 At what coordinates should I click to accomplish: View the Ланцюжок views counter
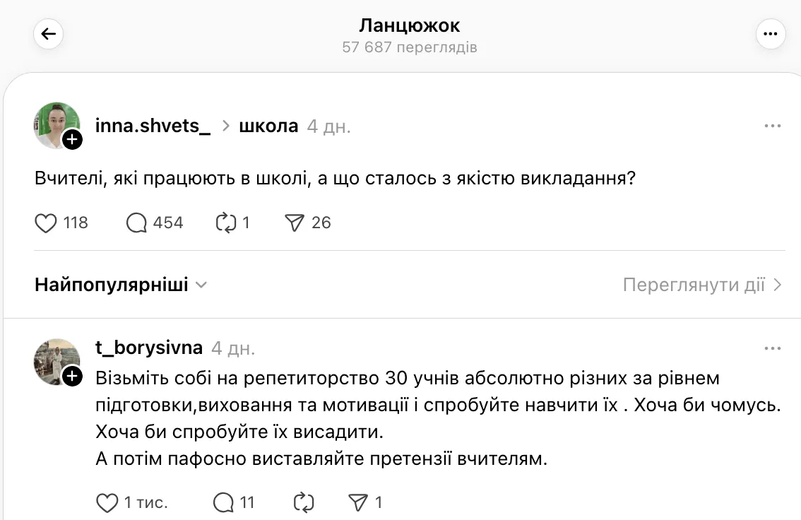pyautogui.click(x=410, y=47)
